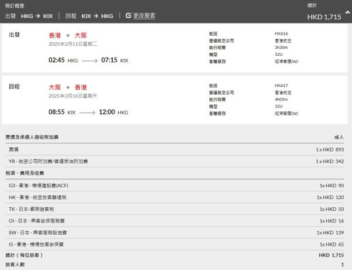Screen dimensions: 352x270
Task: Click the departure time 02:45 HKG
Action: tap(63, 60)
